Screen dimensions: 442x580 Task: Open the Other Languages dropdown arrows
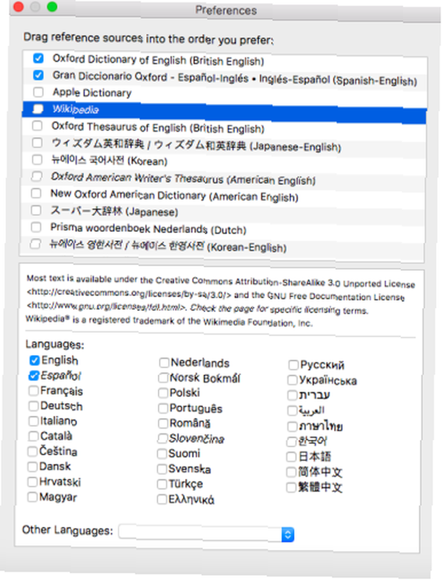click(x=287, y=535)
